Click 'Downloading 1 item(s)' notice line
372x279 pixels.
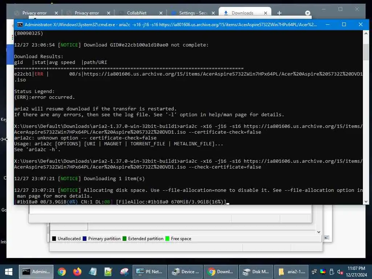80,178
